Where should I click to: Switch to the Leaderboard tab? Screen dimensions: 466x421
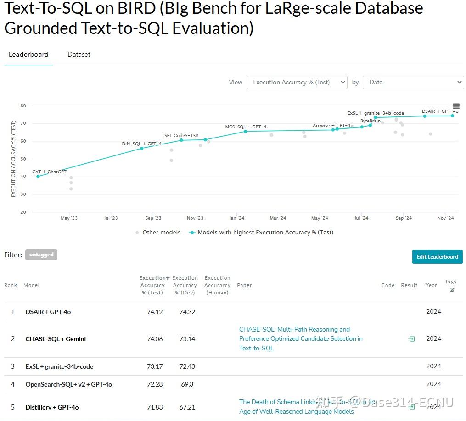(28, 55)
